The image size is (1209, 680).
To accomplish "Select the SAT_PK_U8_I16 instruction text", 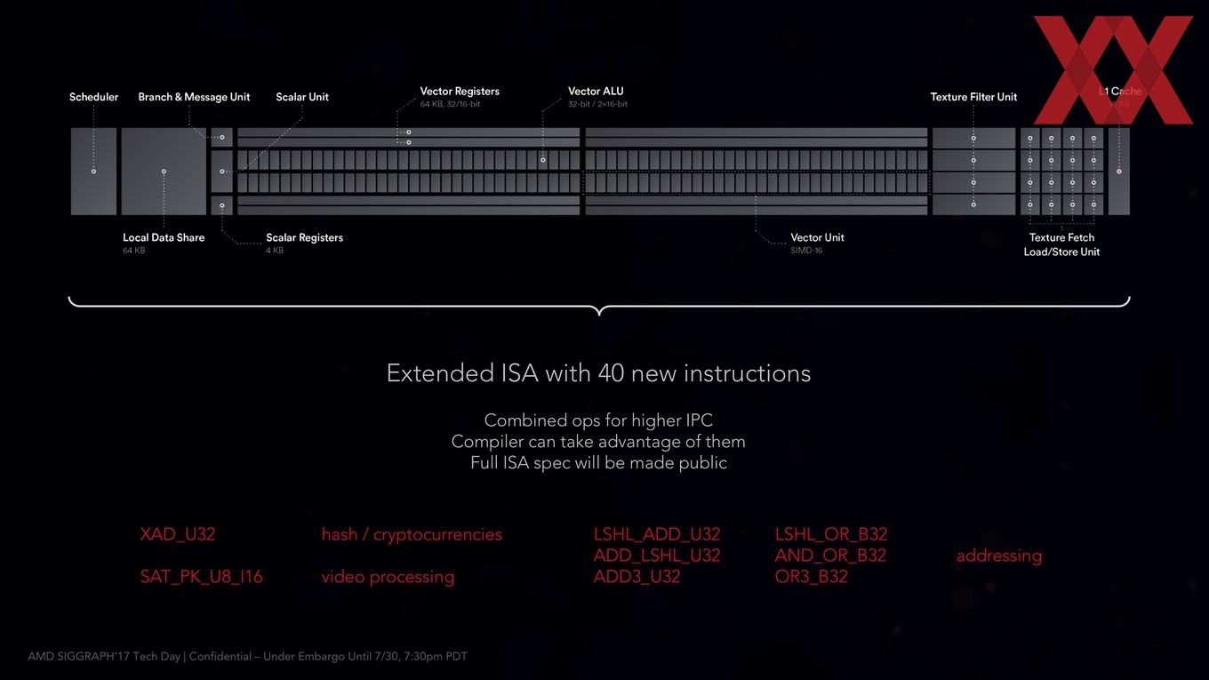I will [202, 577].
